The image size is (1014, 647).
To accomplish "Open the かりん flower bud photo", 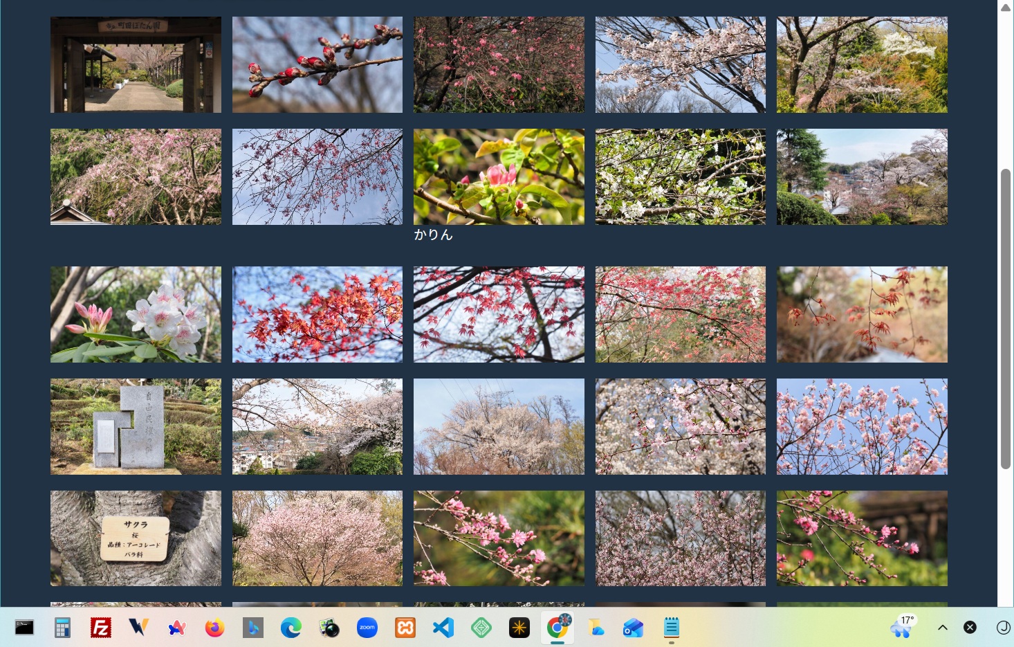I will 499,176.
